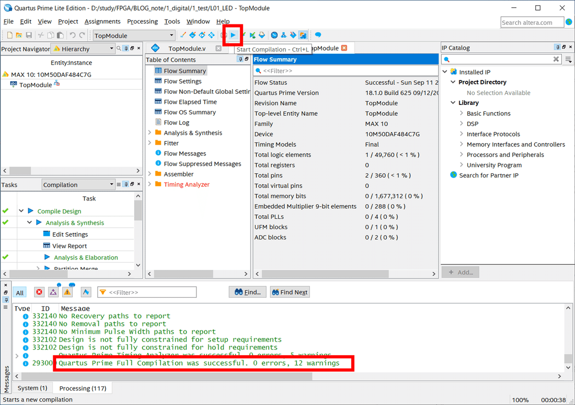
Task: Click the Open file folder icon
Action: tap(19, 35)
